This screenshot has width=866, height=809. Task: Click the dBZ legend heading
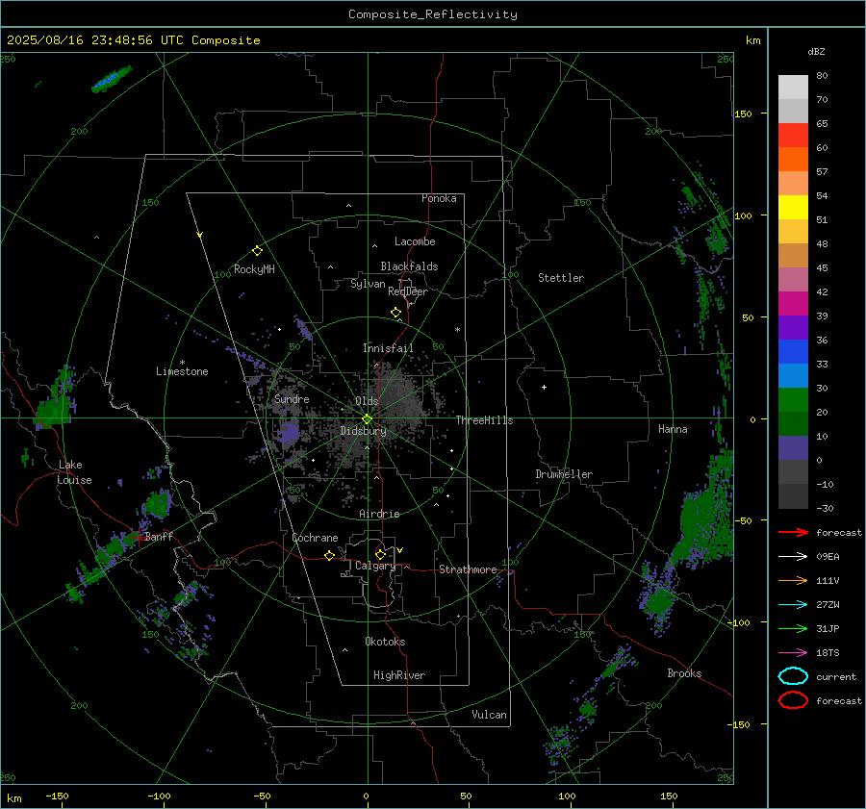click(816, 52)
